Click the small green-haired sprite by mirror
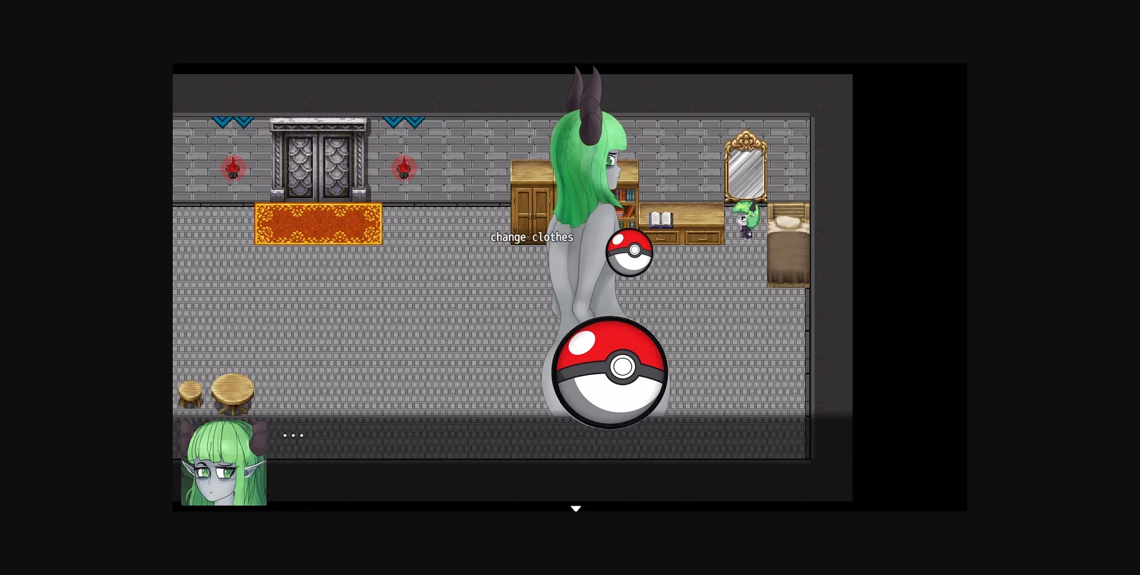 coord(746,220)
